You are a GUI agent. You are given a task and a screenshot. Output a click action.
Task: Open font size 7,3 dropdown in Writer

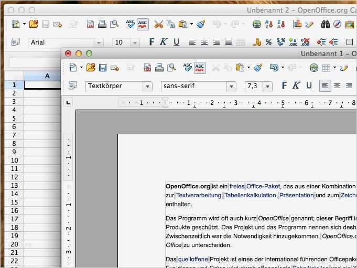click(x=267, y=87)
